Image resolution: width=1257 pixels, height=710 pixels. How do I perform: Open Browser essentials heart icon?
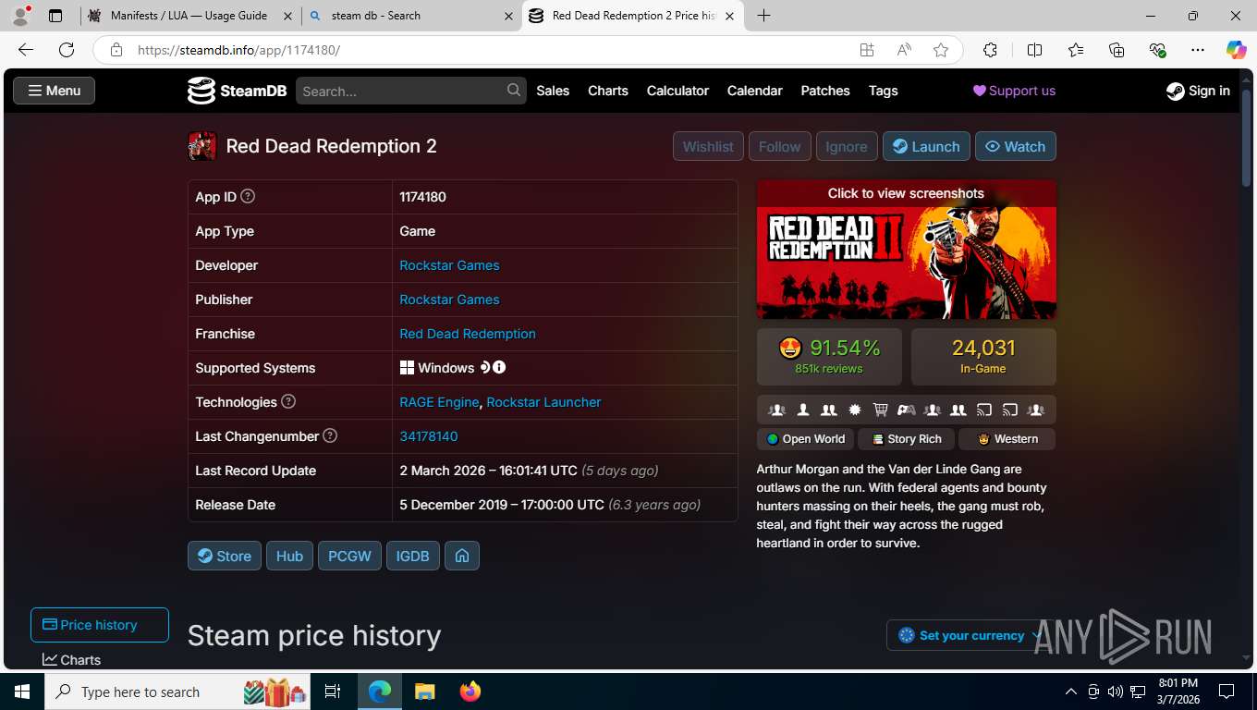point(1157,50)
